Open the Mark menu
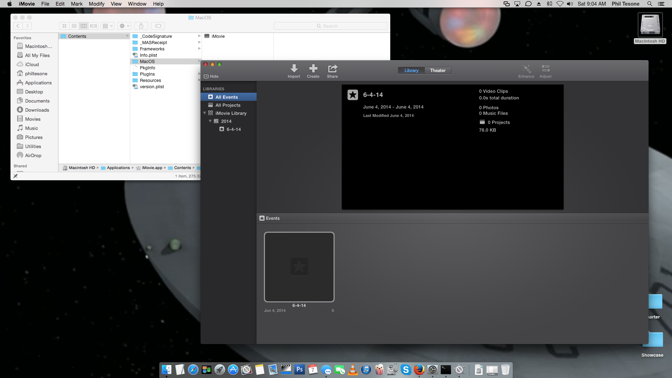 coord(77,4)
